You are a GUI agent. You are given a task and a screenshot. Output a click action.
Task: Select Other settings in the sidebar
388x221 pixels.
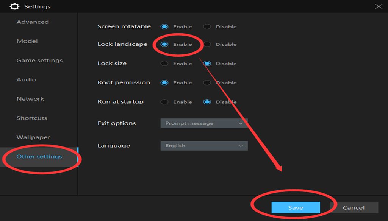[x=39, y=157]
